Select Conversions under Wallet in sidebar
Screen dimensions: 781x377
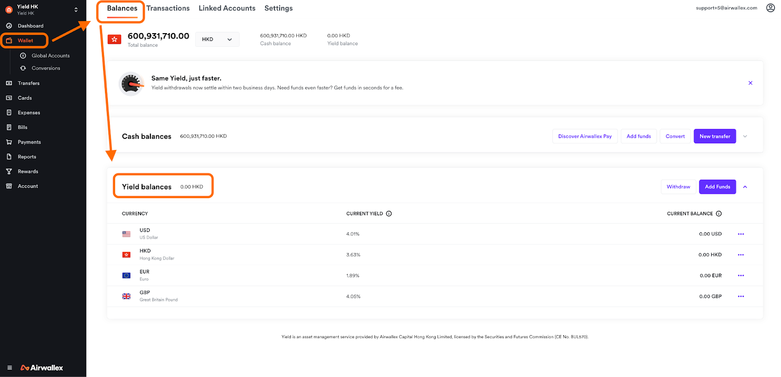(x=46, y=68)
